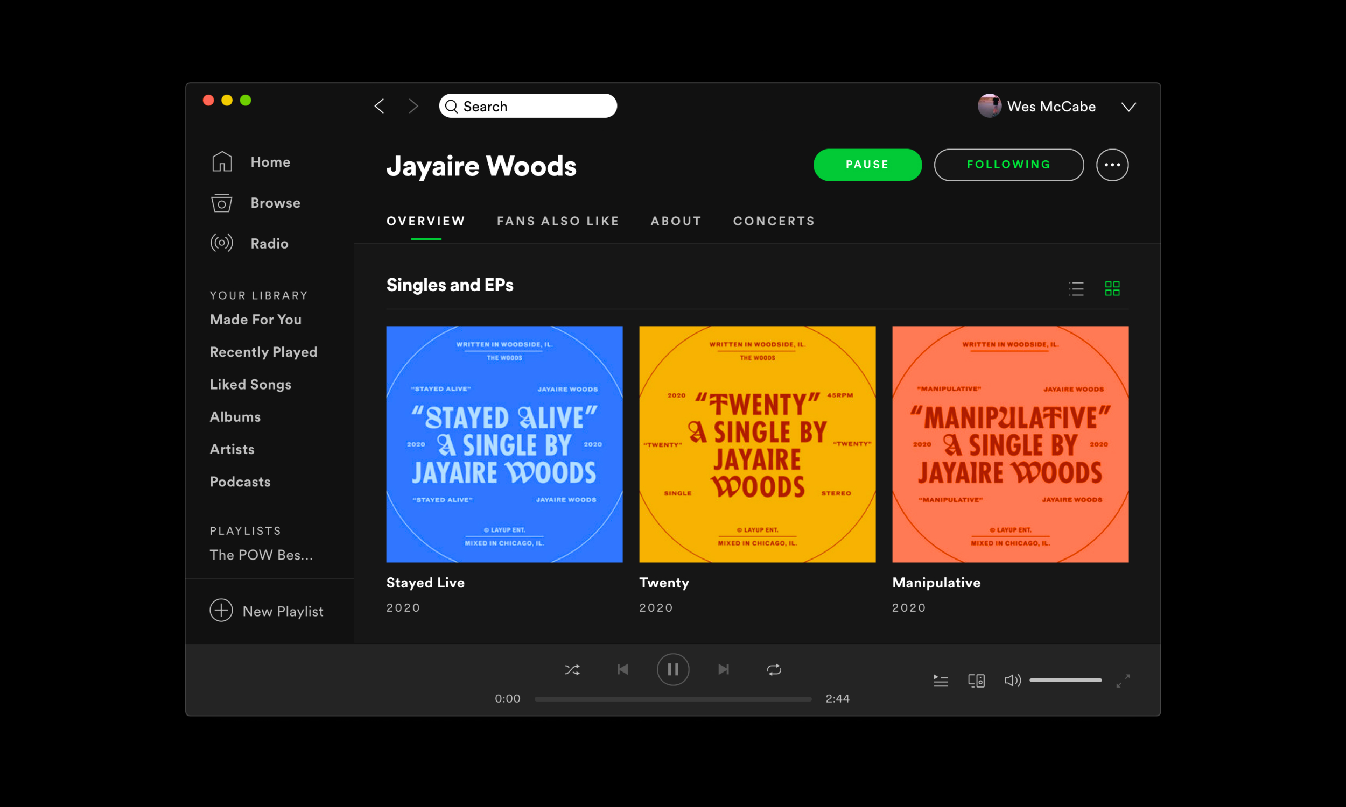Enter full screen mode

(1123, 680)
